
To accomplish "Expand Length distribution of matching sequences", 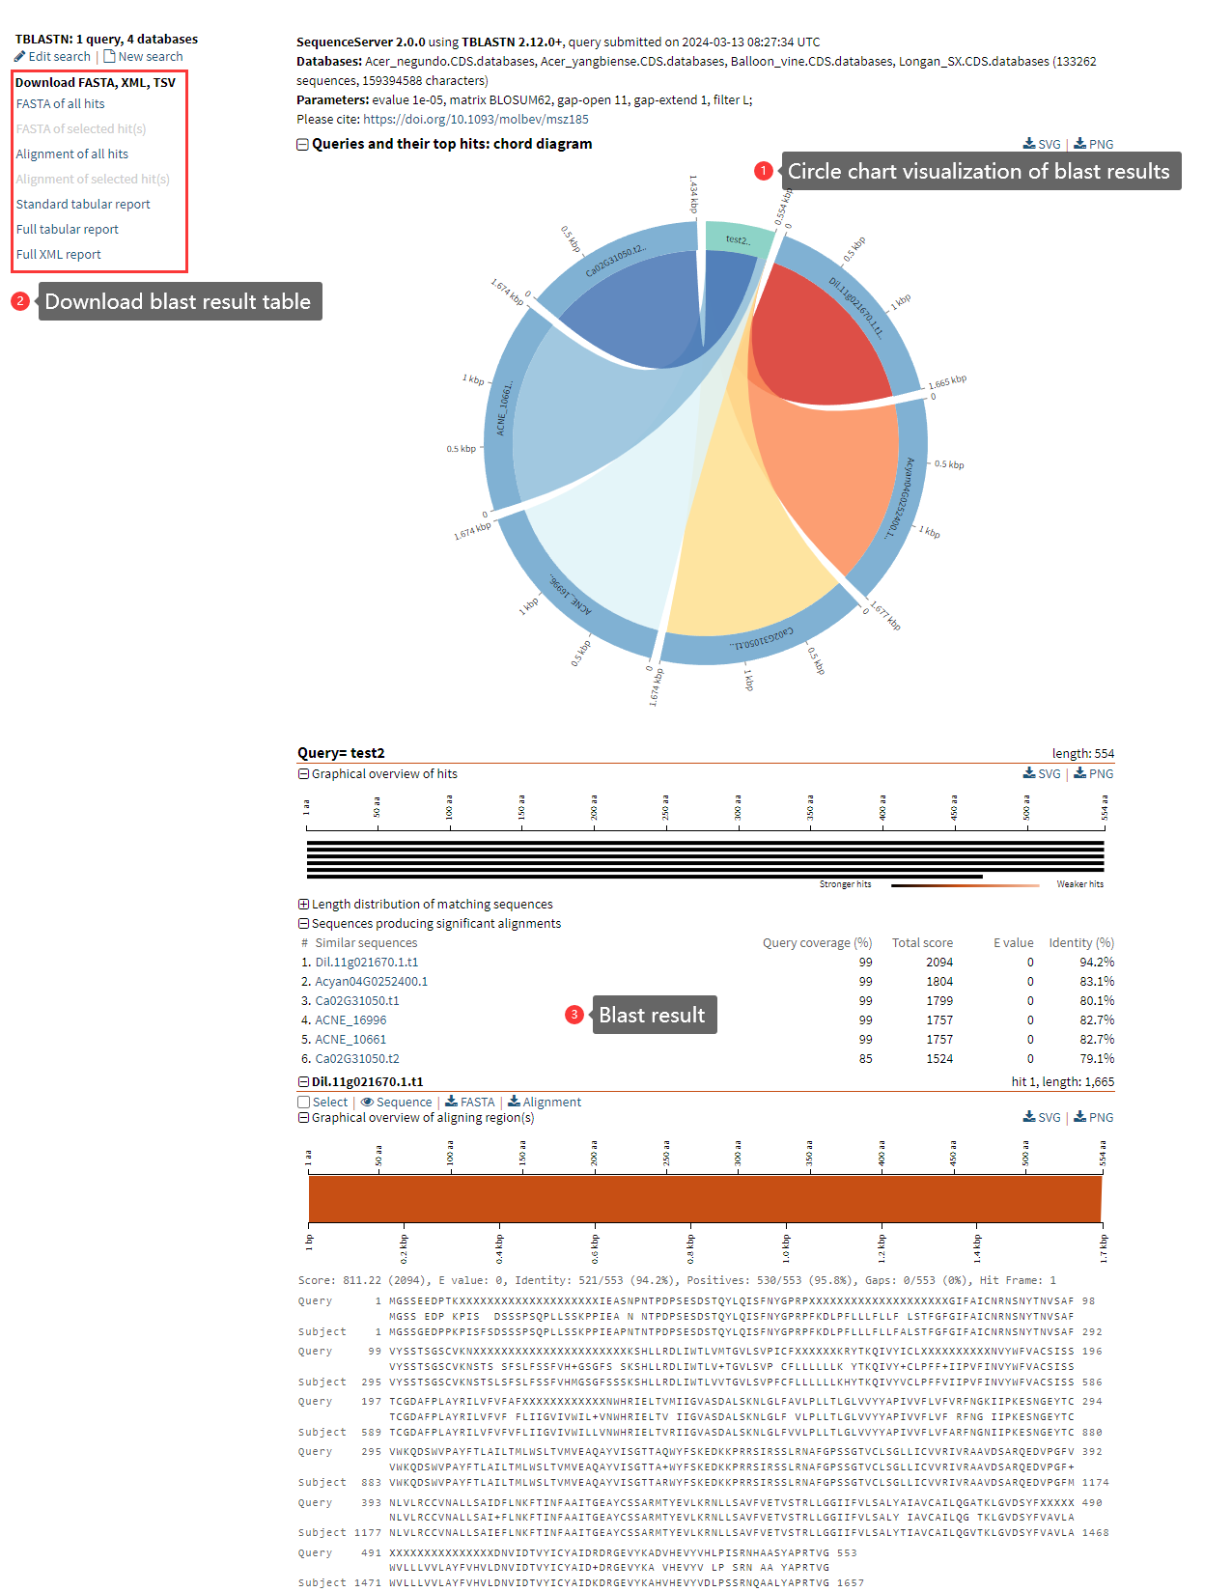I will click(x=303, y=905).
